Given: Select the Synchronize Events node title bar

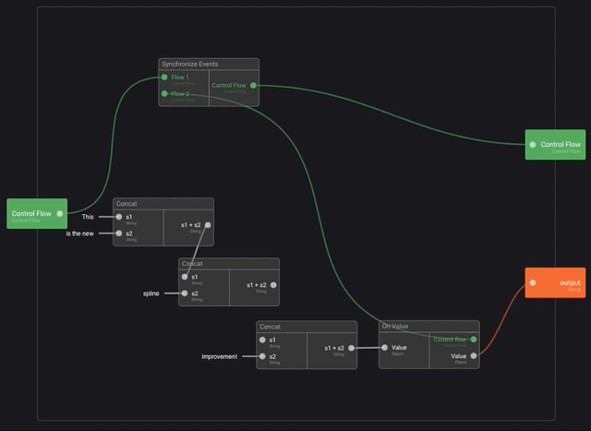Looking at the screenshot, I should point(208,64).
